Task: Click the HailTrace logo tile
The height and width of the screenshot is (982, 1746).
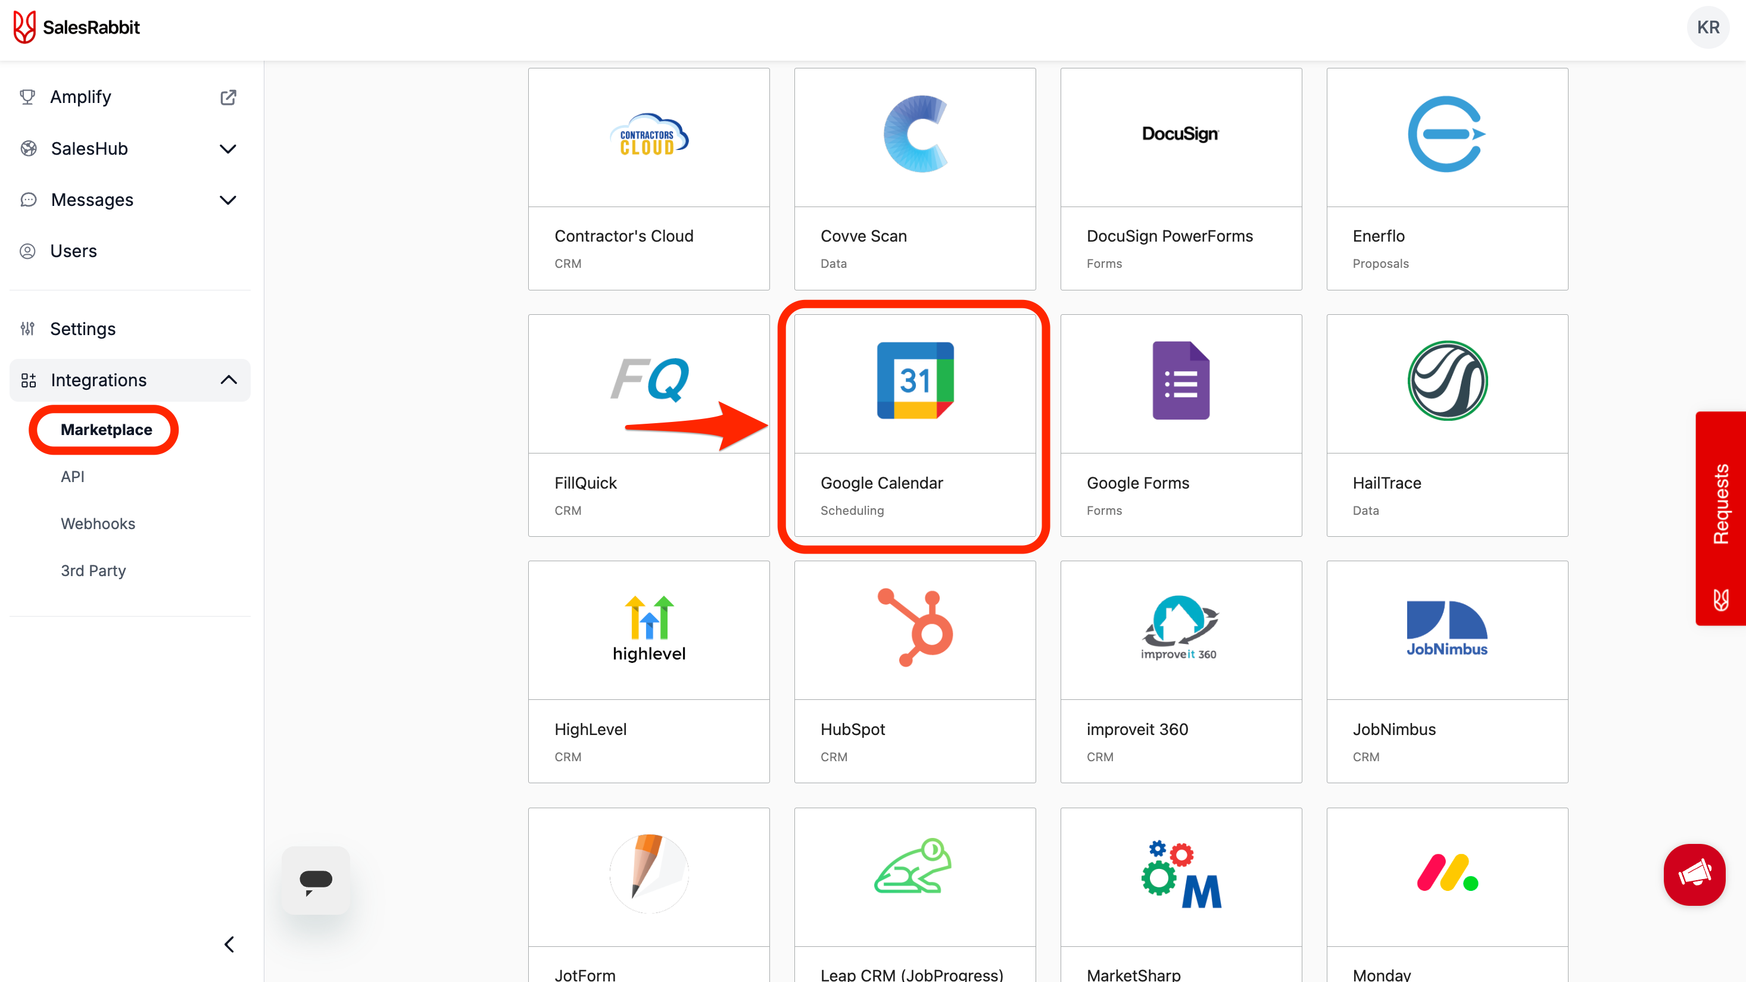Action: [x=1446, y=381]
